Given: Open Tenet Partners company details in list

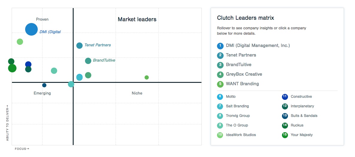Looking at the screenshot, I should click(241, 55).
